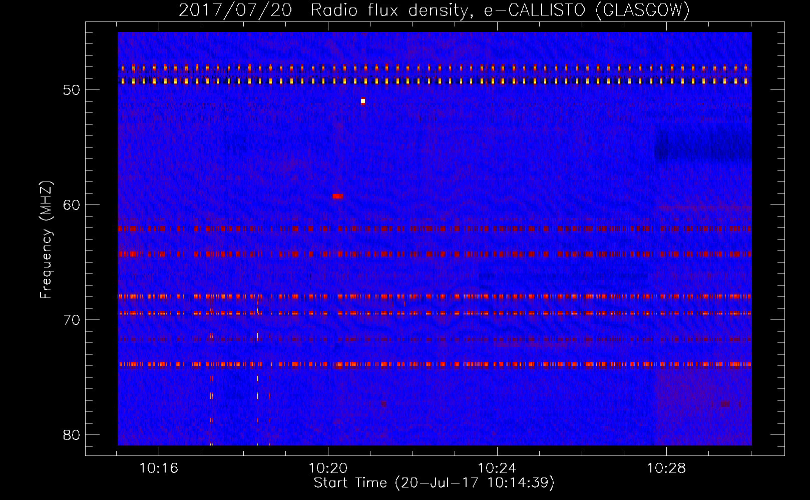The image size is (810, 500).
Task: Click the 10:16 time axis label
Action: click(159, 468)
